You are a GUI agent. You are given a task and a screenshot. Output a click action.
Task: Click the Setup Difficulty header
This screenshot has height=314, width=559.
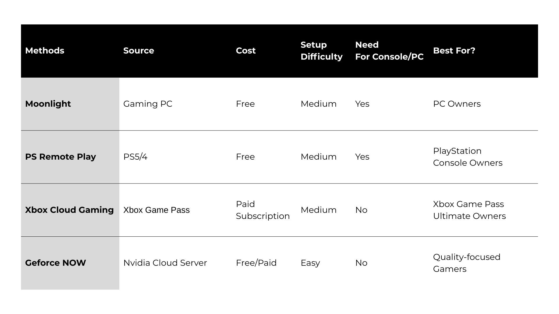tap(321, 51)
